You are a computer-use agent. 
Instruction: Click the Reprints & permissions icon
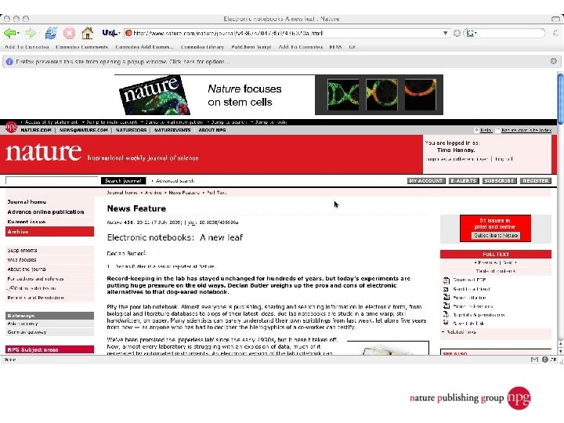click(446, 315)
